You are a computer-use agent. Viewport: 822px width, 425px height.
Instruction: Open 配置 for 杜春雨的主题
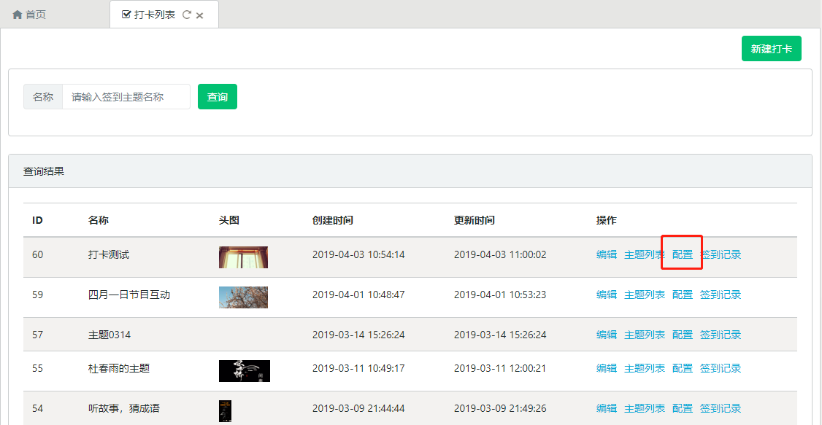point(682,368)
